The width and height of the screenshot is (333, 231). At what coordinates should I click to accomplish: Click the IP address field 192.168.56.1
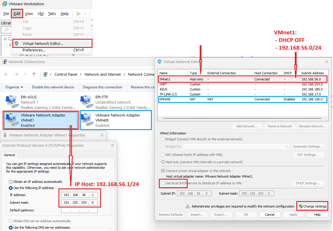[x=79, y=195]
